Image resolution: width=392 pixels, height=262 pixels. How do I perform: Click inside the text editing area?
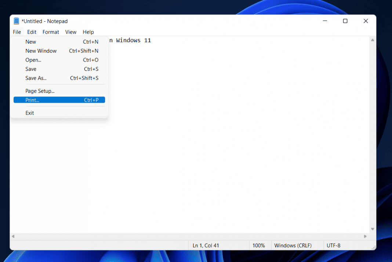coord(220,147)
